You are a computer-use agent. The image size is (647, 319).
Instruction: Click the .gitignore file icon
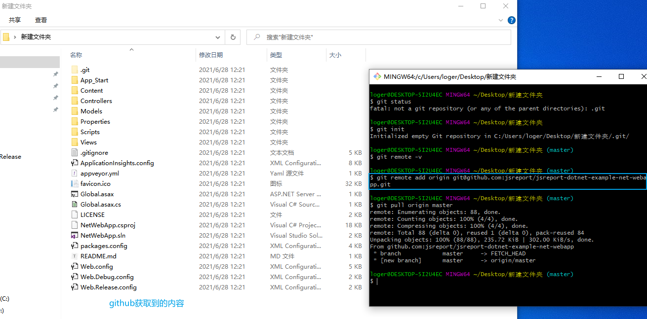point(75,153)
